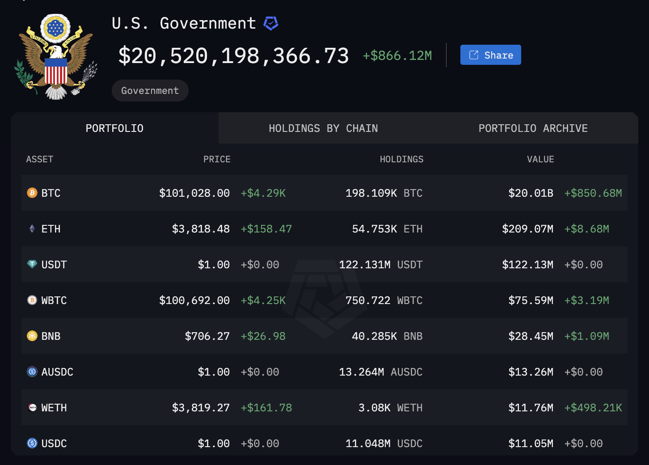Image resolution: width=649 pixels, height=465 pixels.
Task: Select the Portfolio tab
Action: pyautogui.click(x=114, y=128)
